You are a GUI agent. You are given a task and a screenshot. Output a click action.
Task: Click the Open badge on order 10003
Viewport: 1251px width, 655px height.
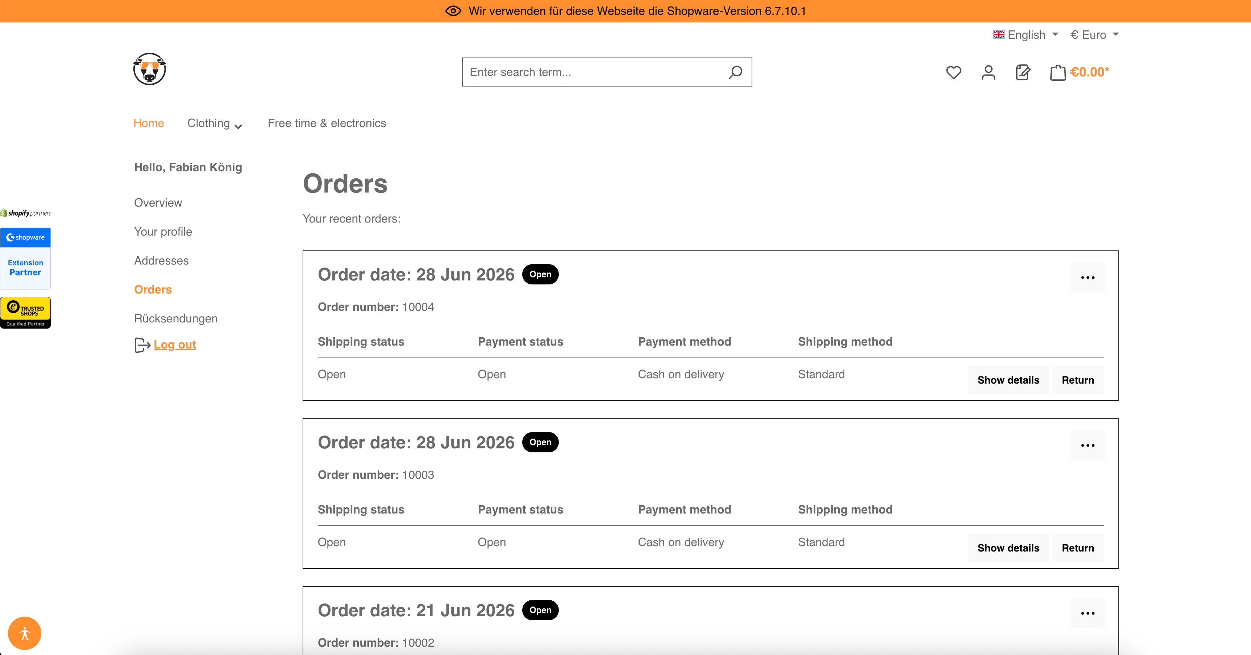click(x=540, y=442)
